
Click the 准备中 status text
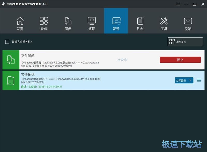tap(122, 60)
